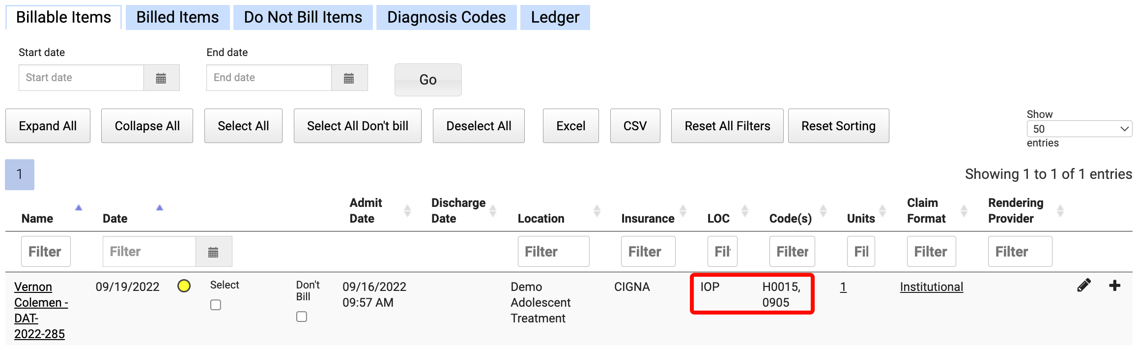The width and height of the screenshot is (1138, 345).
Task: Collapse all rows with Collapse All
Action: tap(147, 126)
